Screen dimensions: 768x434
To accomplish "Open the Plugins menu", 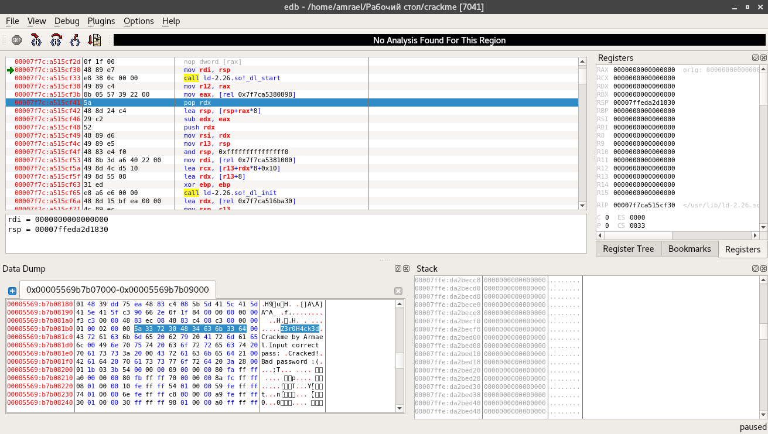I will (101, 21).
